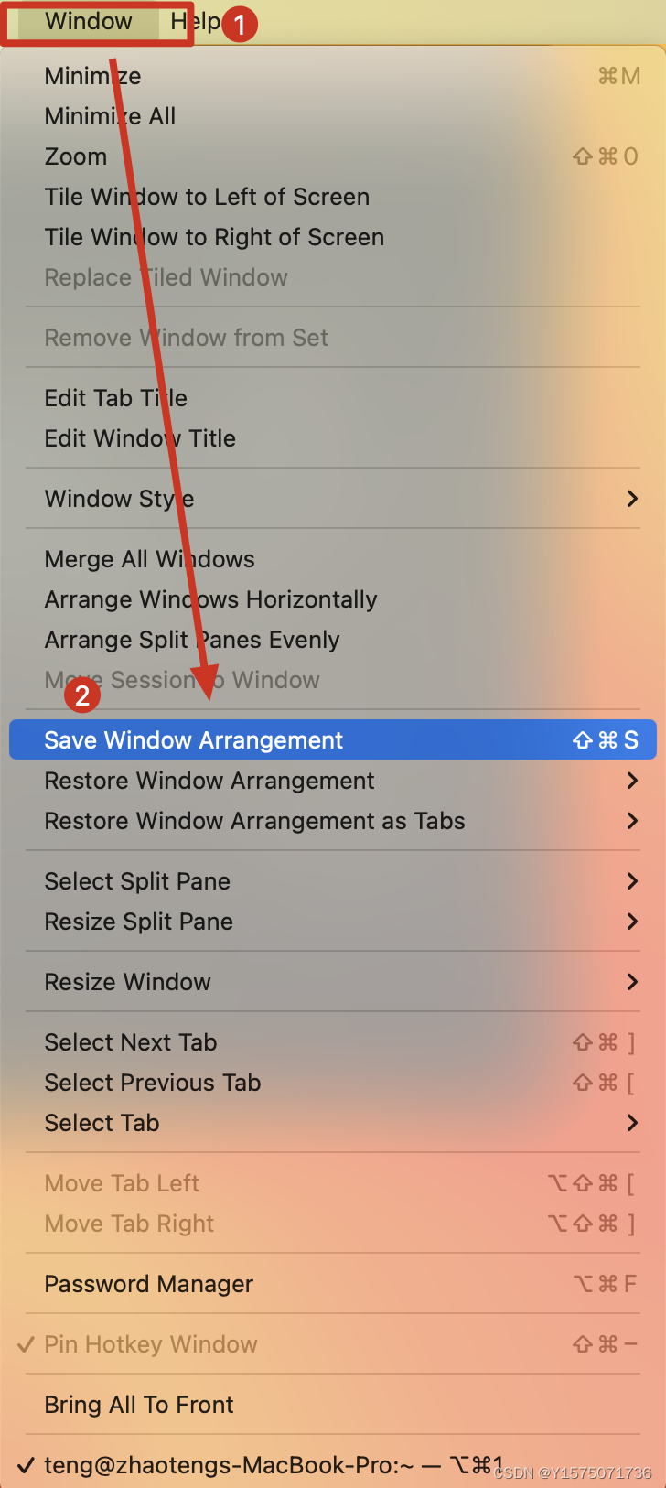Tile the window to the left of screen

(207, 197)
